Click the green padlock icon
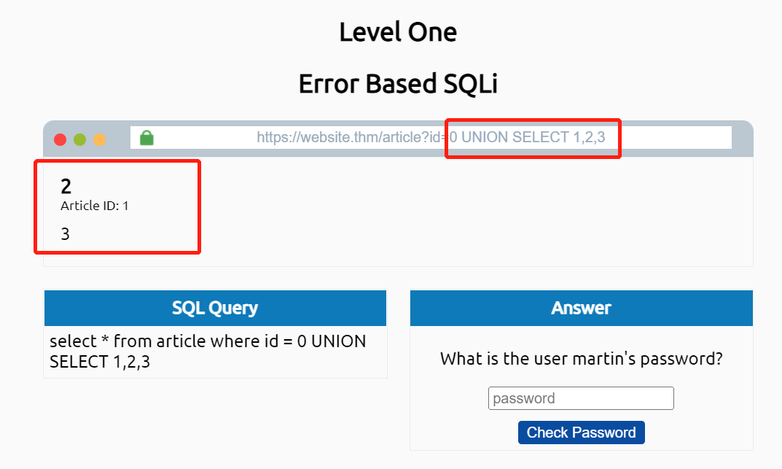Viewport: 782px width, 469px height. (x=146, y=137)
